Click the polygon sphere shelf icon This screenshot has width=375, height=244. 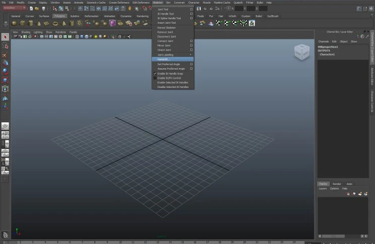(14, 23)
